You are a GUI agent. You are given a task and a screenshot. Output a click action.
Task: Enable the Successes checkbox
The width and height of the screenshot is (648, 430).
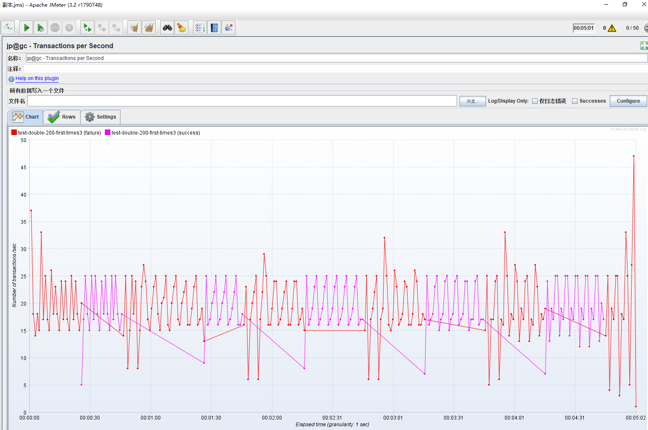point(575,101)
